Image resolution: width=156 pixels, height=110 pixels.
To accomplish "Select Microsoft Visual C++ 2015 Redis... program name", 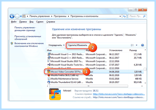I will point(67,58).
